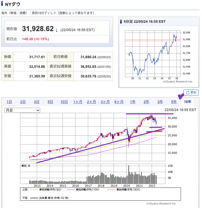Viewport: 202px width, 208px height.
Task: Click the 5-minute intraday mini chart
Action: (152, 54)
